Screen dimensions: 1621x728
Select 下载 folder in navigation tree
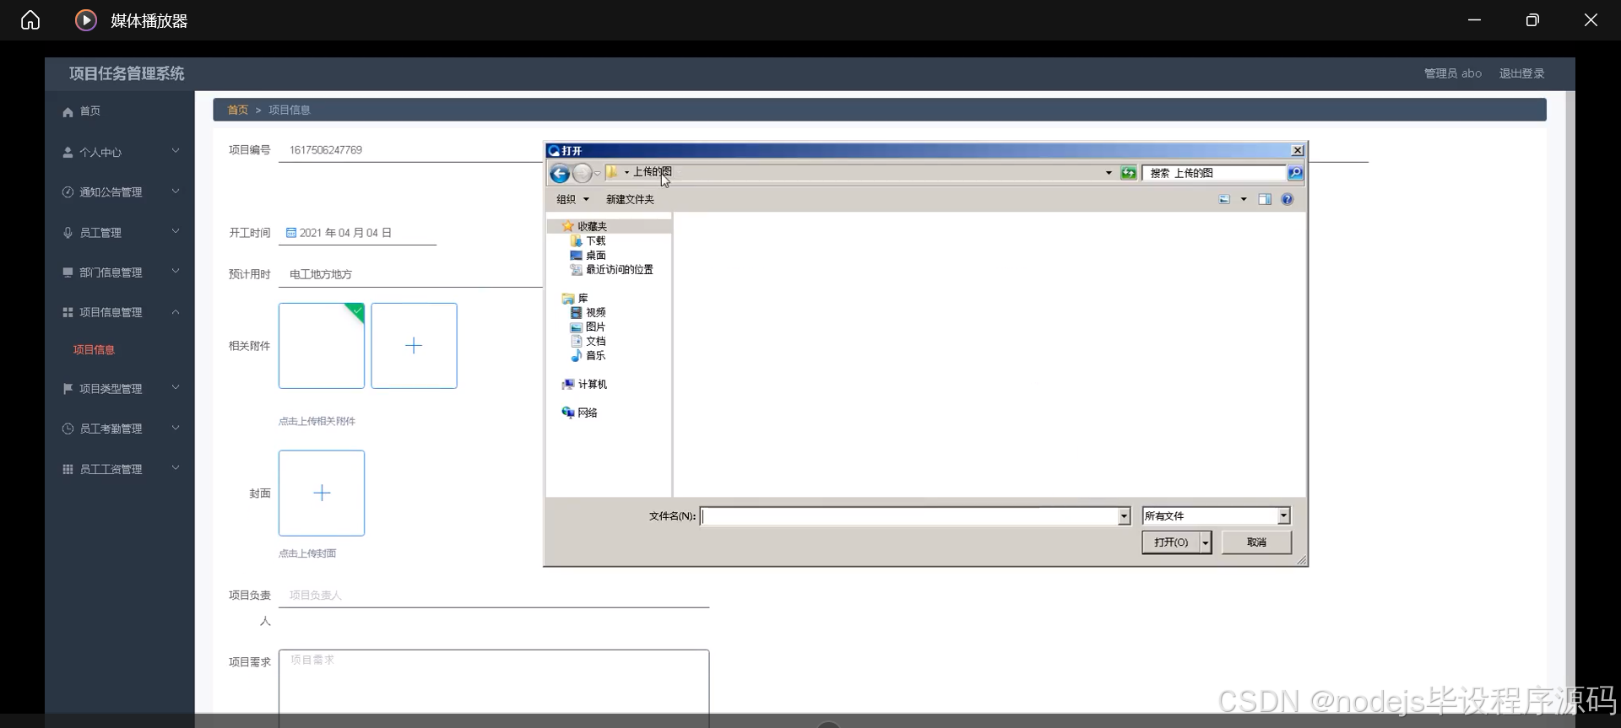[x=588, y=241]
